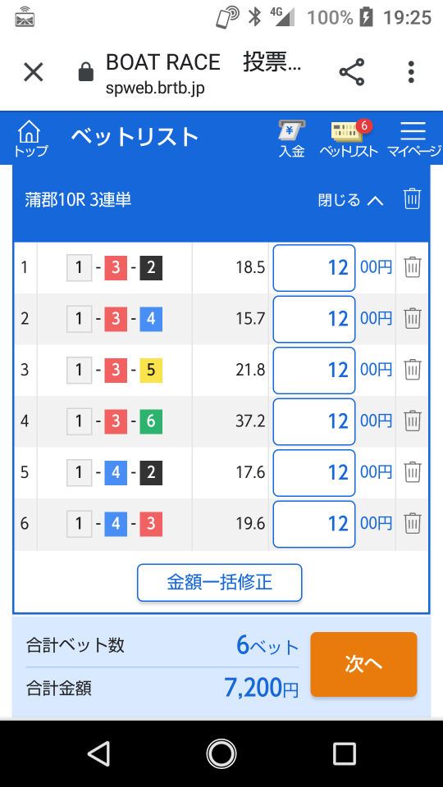Remove bet row 1-3-4 with trash icon
The image size is (443, 787).
coord(413,319)
